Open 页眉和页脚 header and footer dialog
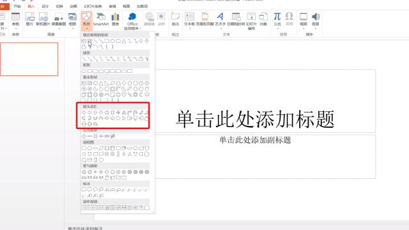Viewport: 409px width, 230px height. (x=205, y=19)
